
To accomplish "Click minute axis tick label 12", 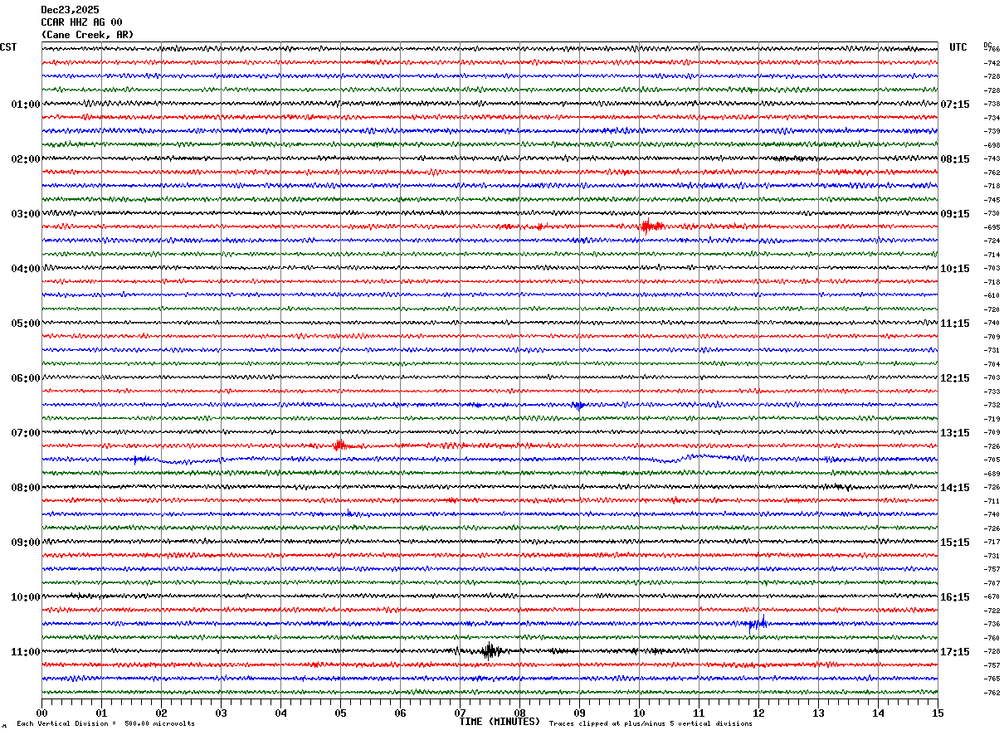I will [758, 713].
